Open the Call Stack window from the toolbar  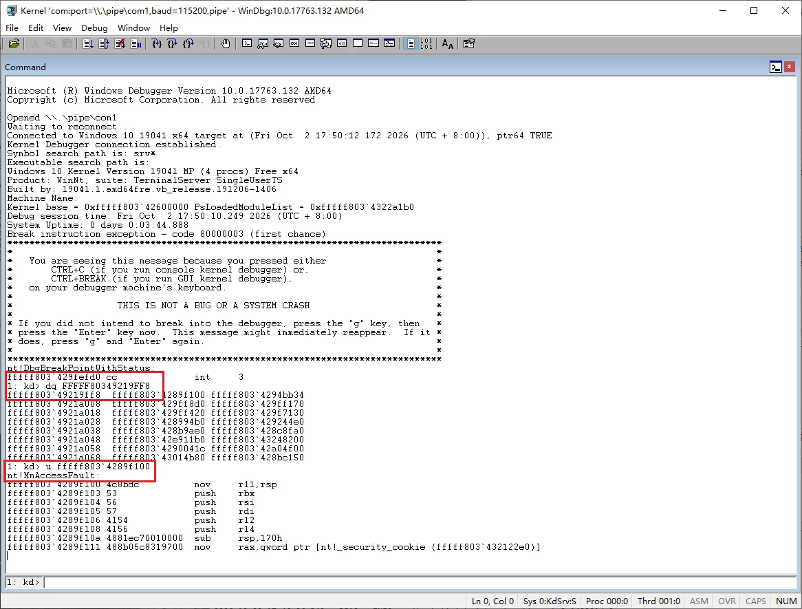[x=326, y=43]
